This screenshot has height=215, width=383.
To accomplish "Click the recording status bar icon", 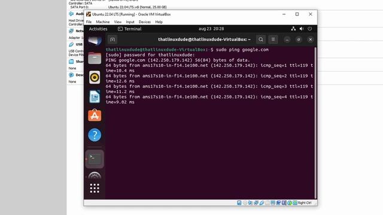I will tap(278, 203).
